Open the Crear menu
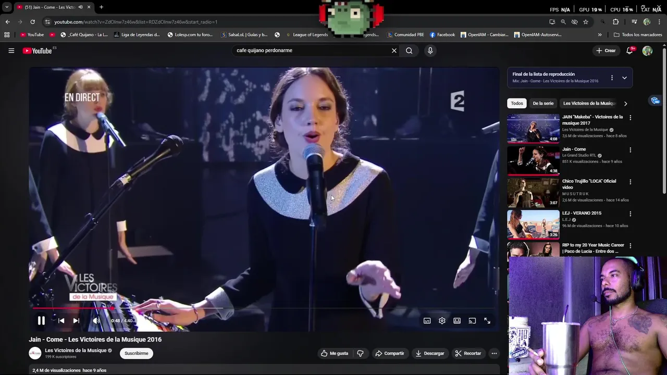The height and width of the screenshot is (375, 667). click(606, 51)
